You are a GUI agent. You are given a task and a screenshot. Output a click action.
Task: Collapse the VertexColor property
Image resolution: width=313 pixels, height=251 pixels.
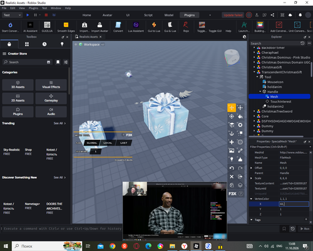click(251, 199)
